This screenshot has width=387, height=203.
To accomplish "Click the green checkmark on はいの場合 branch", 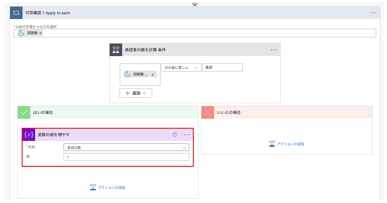I will click(x=24, y=112).
